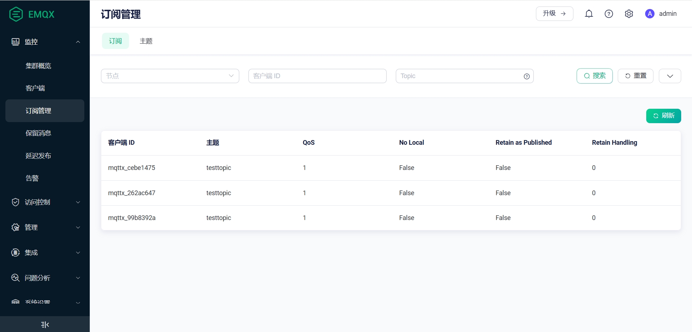
Task: Click the EMQX logo
Action: [x=32, y=14]
